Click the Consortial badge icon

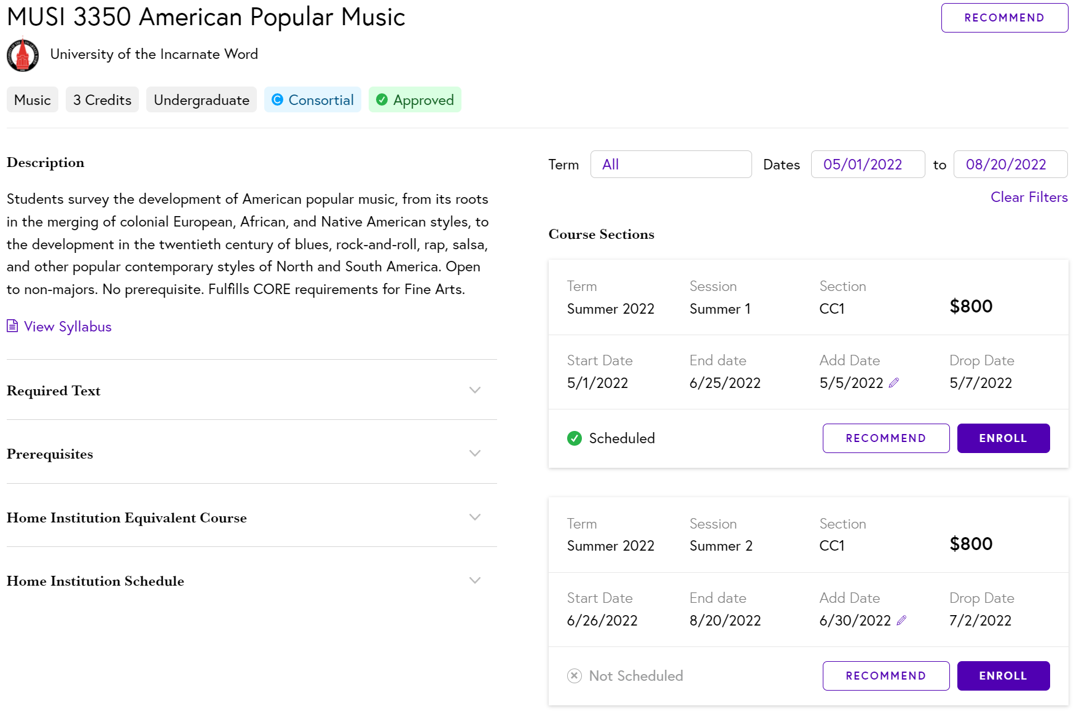coord(277,99)
